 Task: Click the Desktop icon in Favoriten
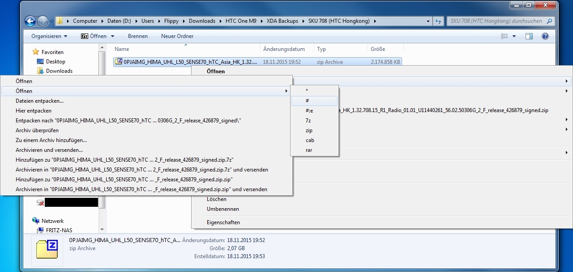(40, 62)
